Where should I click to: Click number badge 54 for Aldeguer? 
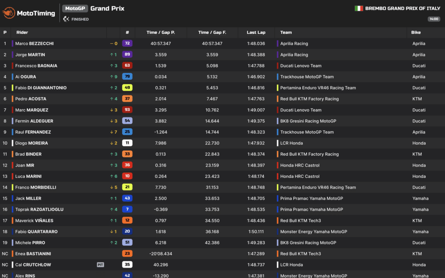127,121
